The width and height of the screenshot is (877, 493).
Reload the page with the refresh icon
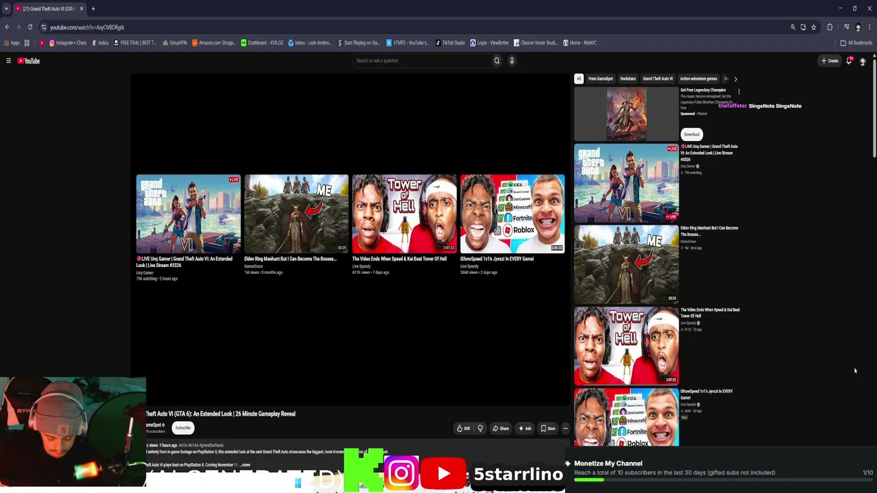30,27
